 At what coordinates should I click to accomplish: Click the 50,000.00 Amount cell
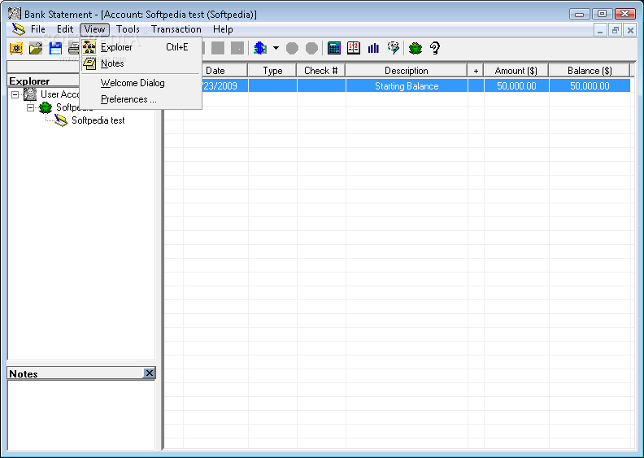[x=516, y=86]
